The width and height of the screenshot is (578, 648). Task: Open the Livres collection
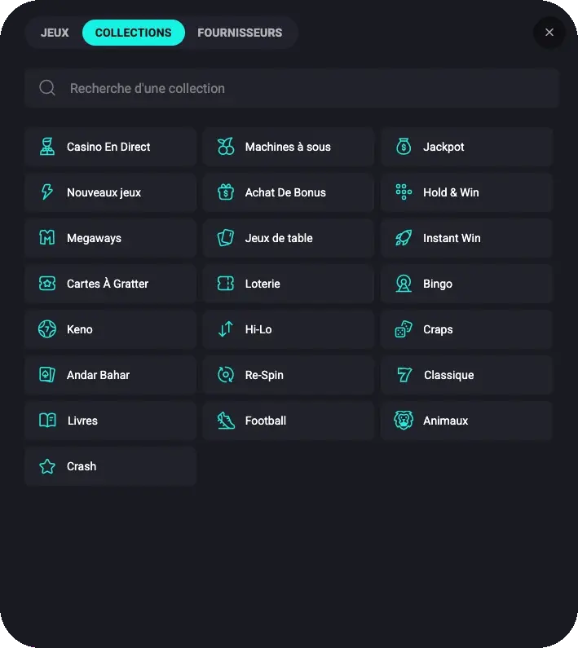(110, 421)
